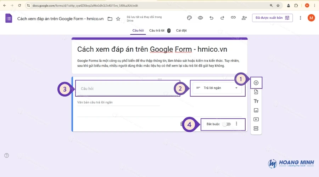Click the Câu hỏi question title field
This screenshot has width=319, height=177.
pos(128,88)
